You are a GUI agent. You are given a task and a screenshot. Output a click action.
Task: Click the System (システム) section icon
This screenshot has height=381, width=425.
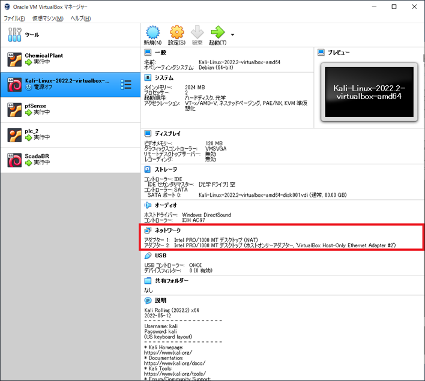pos(148,77)
